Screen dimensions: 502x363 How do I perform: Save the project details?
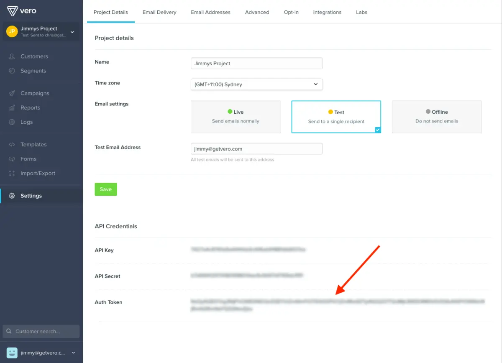(106, 189)
